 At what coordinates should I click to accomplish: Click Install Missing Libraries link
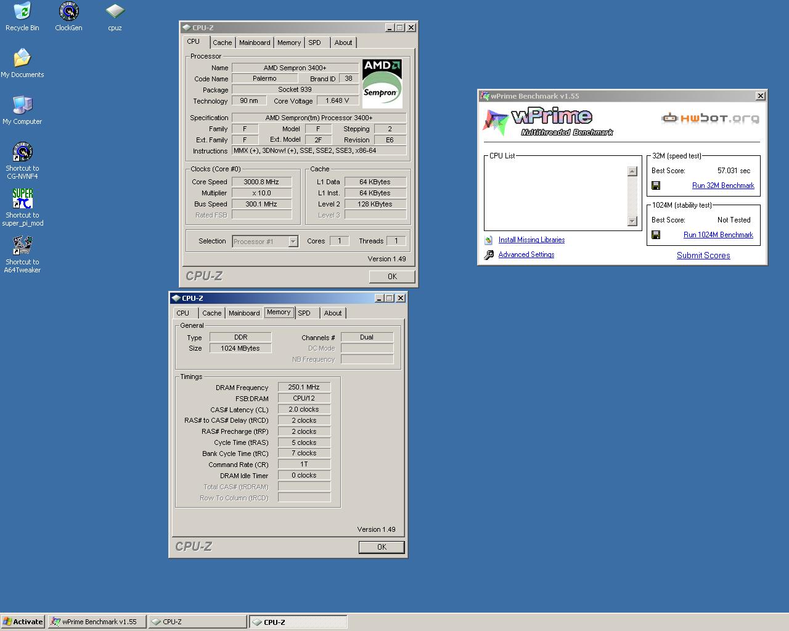(x=531, y=240)
